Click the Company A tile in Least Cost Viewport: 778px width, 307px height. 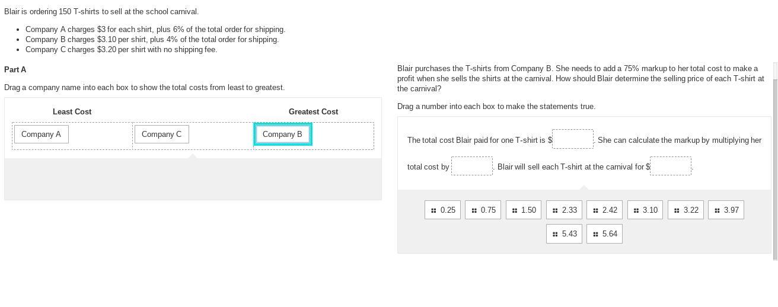pos(41,135)
